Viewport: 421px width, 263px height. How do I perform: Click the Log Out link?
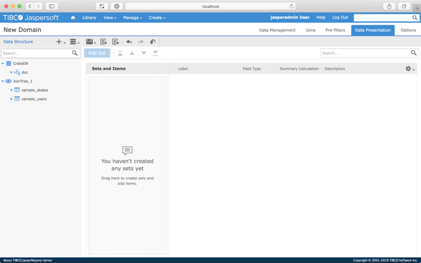[x=340, y=17]
